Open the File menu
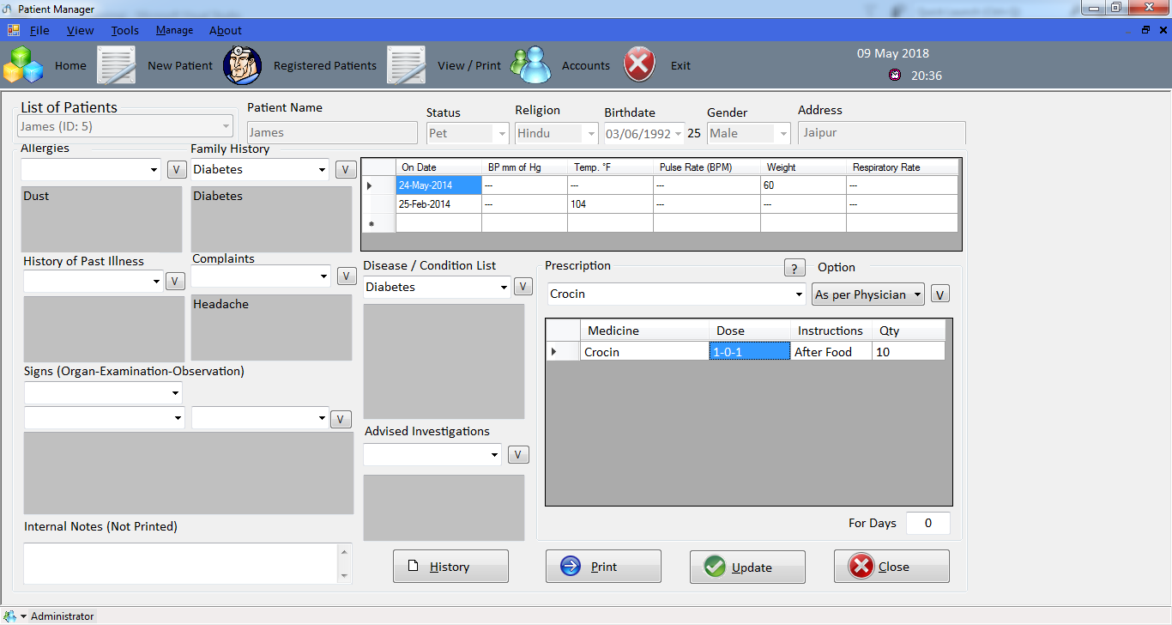This screenshot has height=625, width=1172. pos(39,30)
